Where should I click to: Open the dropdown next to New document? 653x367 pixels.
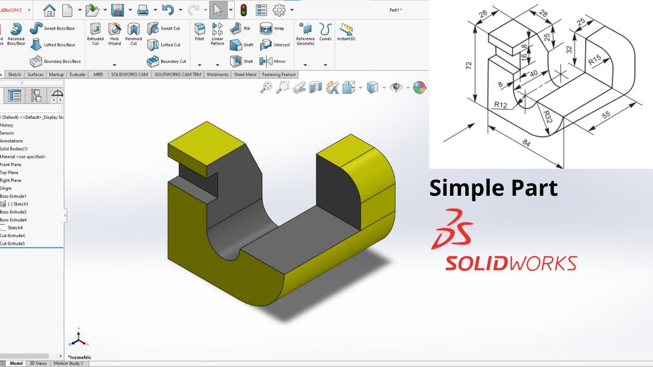point(79,10)
